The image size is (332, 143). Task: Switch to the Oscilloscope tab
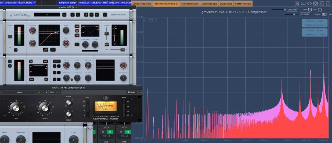[209, 4]
